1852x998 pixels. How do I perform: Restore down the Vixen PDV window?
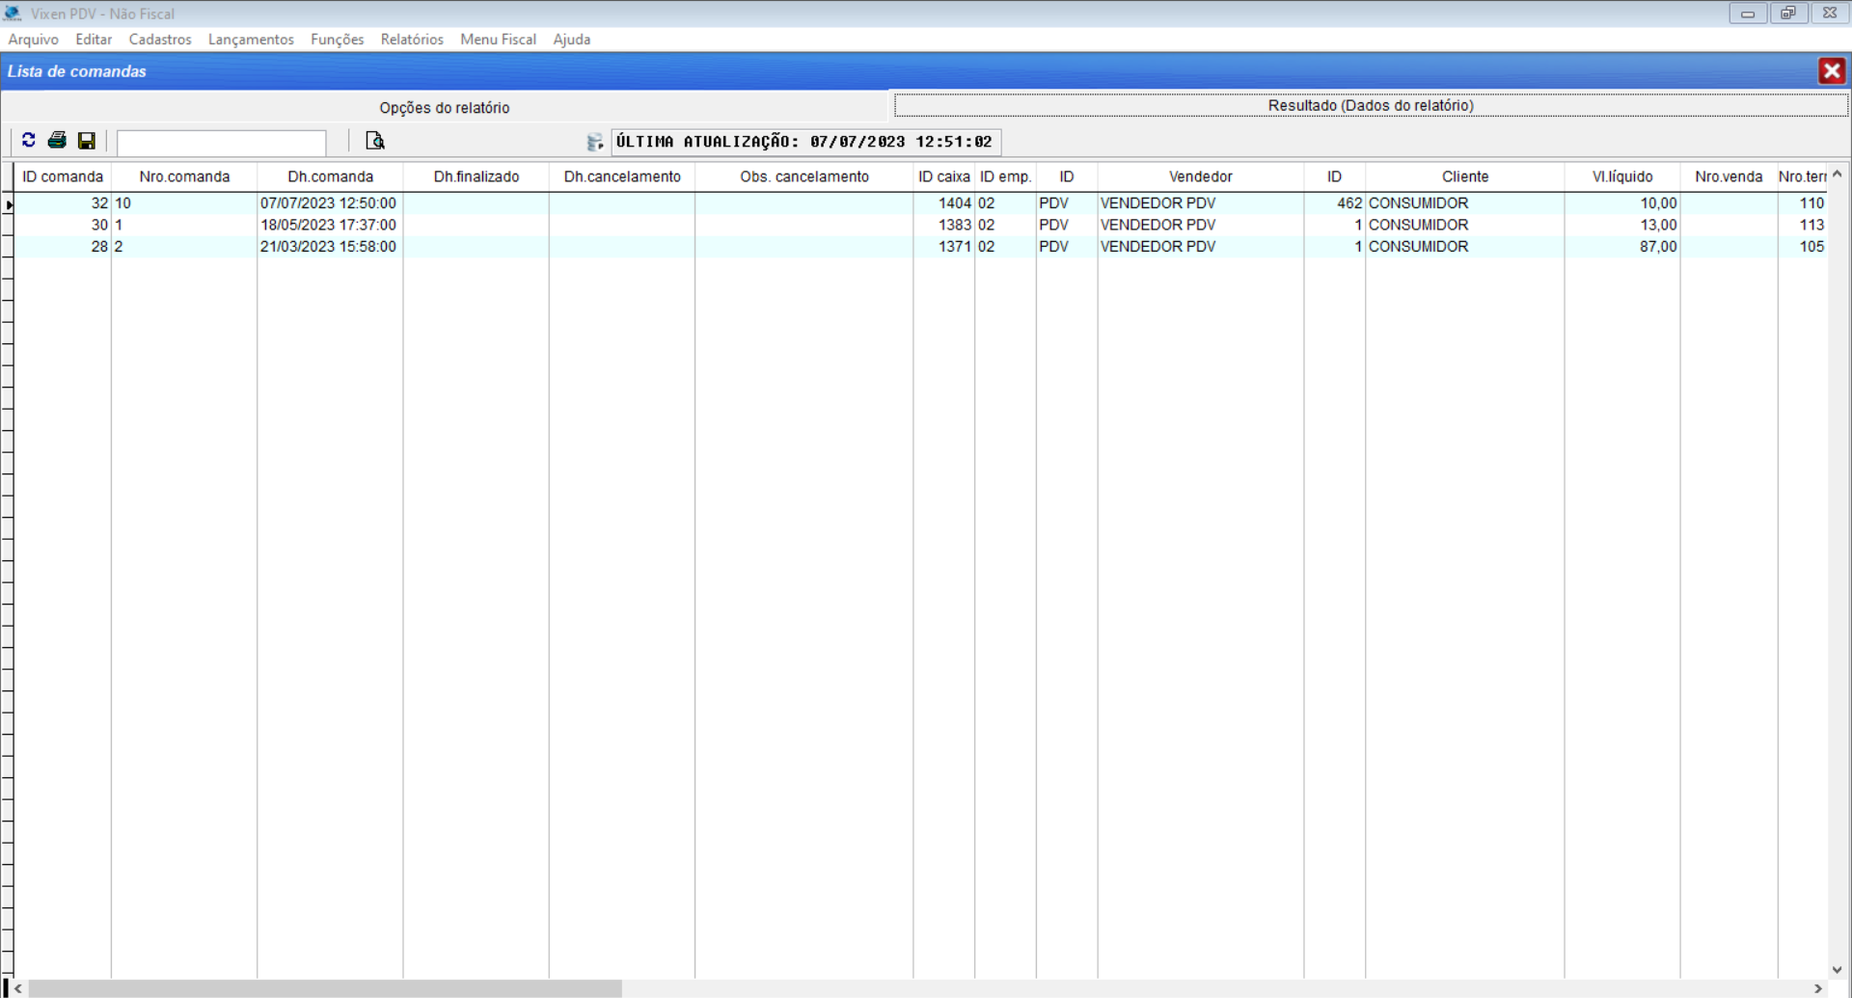tap(1787, 13)
